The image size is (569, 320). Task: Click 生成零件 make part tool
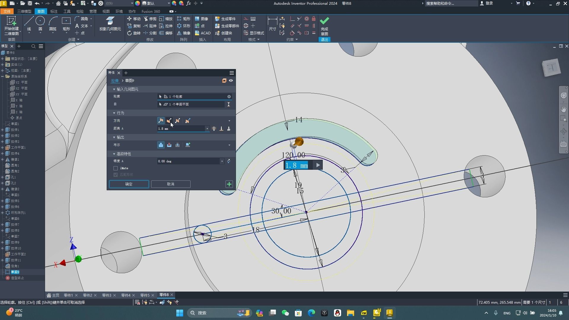226,19
